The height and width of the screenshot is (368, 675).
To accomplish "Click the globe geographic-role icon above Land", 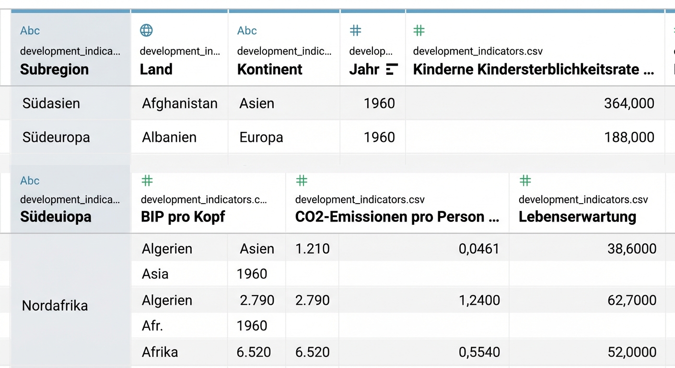I will 146,31.
